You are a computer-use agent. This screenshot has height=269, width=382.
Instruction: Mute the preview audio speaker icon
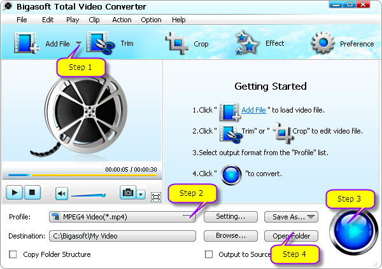pyautogui.click(x=61, y=194)
